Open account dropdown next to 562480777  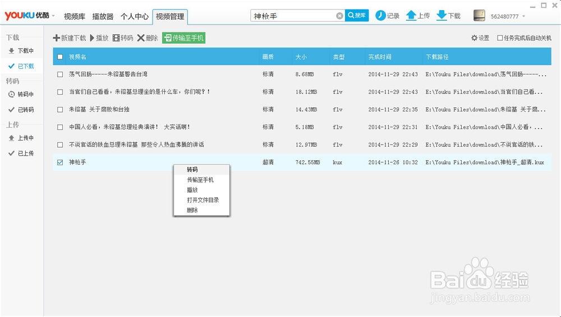coord(524,16)
